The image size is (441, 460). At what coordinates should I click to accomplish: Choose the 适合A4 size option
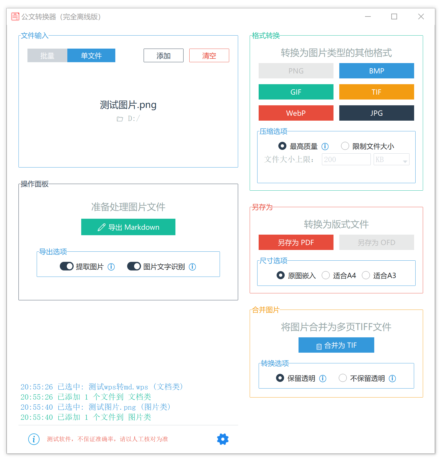[x=326, y=275]
